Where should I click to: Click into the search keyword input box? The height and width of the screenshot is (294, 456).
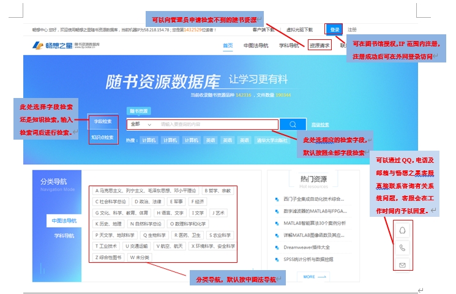(218, 124)
